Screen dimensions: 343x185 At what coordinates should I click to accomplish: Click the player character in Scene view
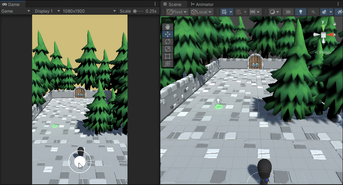pyautogui.click(x=264, y=171)
